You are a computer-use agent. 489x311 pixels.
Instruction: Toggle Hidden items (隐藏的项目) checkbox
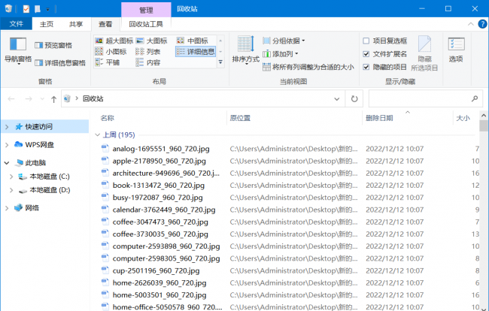point(366,67)
